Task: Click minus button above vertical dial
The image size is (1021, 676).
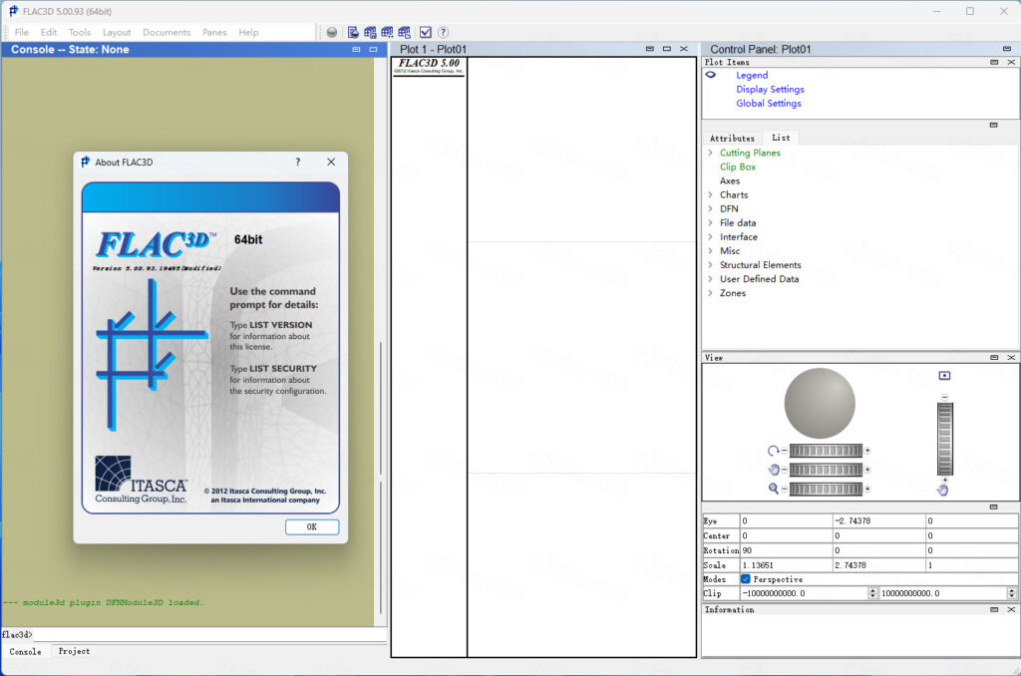Action: click(945, 397)
